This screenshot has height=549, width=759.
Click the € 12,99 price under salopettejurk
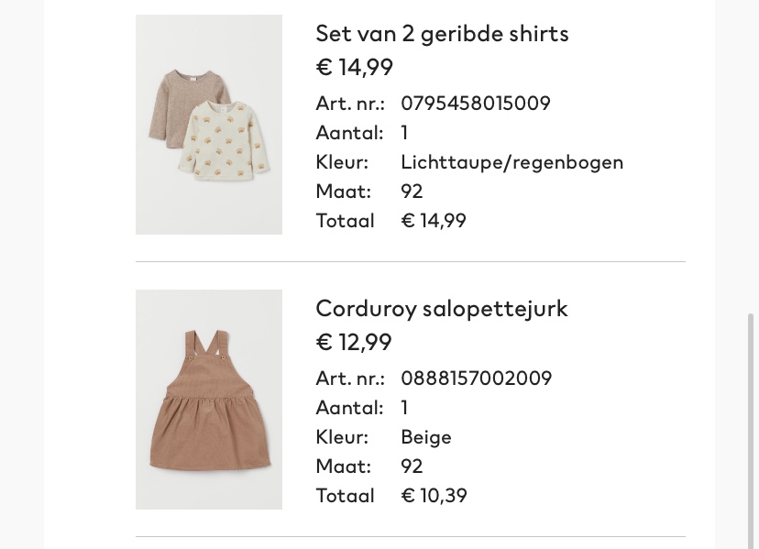354,342
